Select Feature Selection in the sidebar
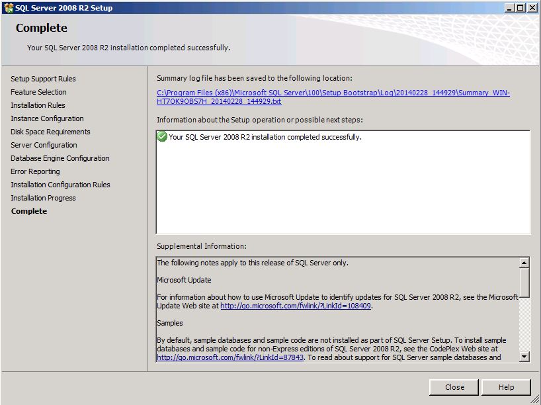This screenshot has width=541, height=405. pyautogui.click(x=38, y=92)
